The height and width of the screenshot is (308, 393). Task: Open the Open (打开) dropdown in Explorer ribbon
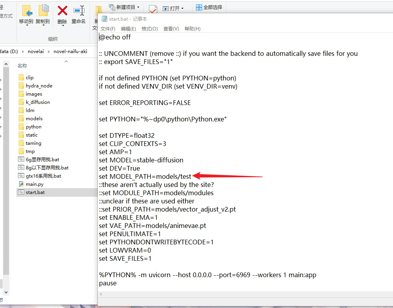click(x=173, y=8)
